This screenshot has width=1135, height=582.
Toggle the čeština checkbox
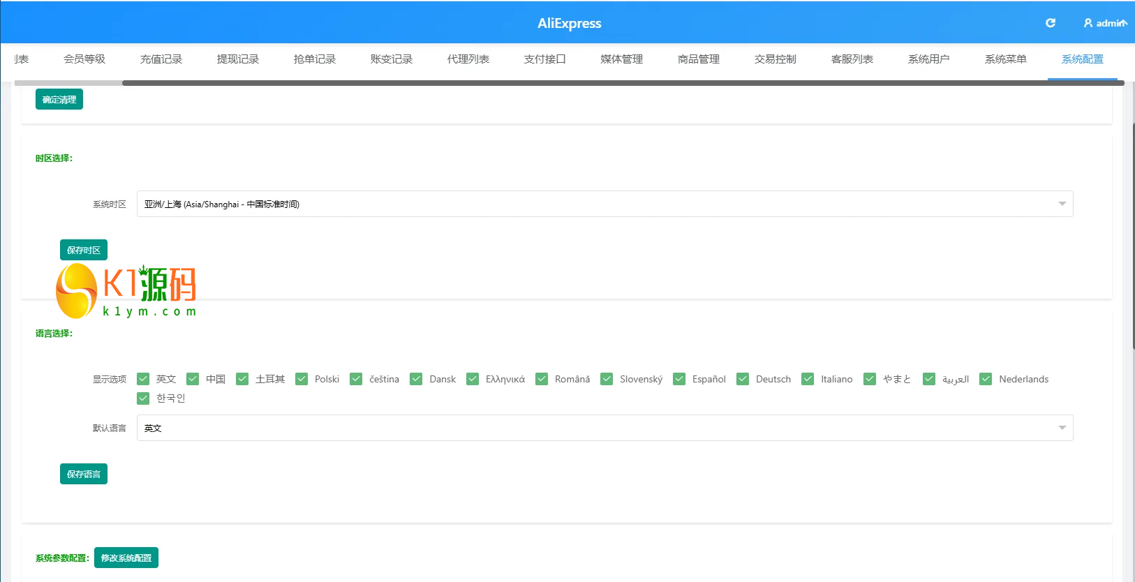coord(356,379)
